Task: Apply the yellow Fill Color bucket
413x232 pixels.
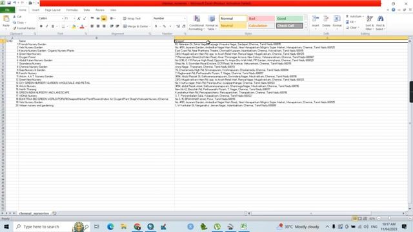Action: (x=74, y=26)
